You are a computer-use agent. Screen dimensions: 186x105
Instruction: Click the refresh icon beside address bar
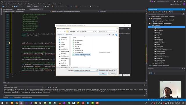tap(96, 32)
